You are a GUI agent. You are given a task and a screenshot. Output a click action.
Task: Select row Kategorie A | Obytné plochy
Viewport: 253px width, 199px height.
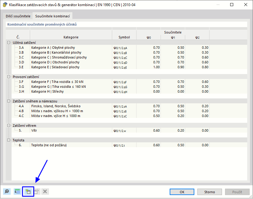click(x=130, y=48)
